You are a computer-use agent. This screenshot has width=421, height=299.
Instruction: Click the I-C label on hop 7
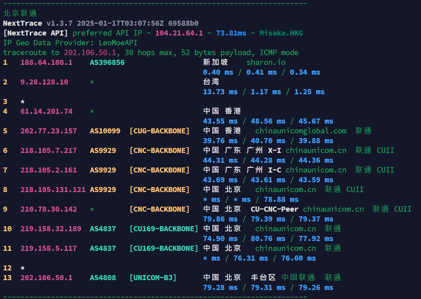(275, 170)
